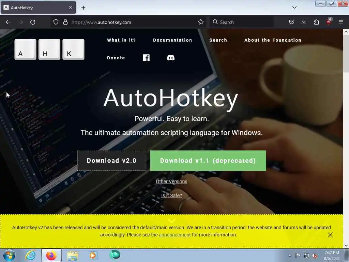349x262 pixels.
Task: Follow the Other Versions link
Action: pos(172,181)
